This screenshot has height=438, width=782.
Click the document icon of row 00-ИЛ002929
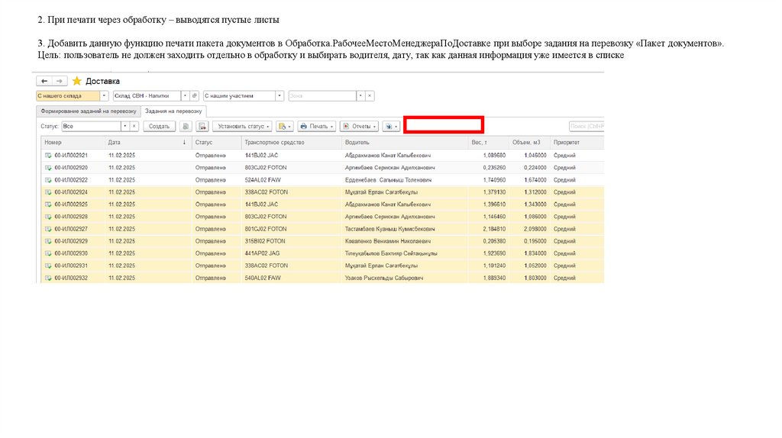coord(48,241)
